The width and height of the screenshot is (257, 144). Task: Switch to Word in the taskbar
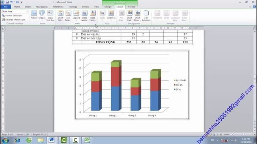[52, 140]
